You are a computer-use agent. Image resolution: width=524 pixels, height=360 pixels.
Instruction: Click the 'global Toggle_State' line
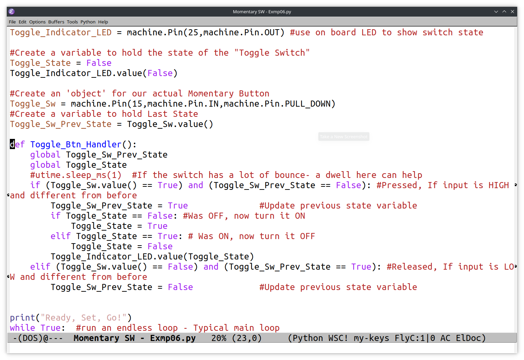point(78,165)
